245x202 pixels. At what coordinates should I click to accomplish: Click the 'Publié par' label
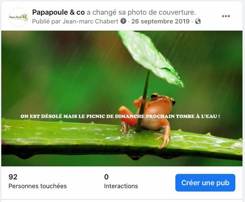click(47, 21)
